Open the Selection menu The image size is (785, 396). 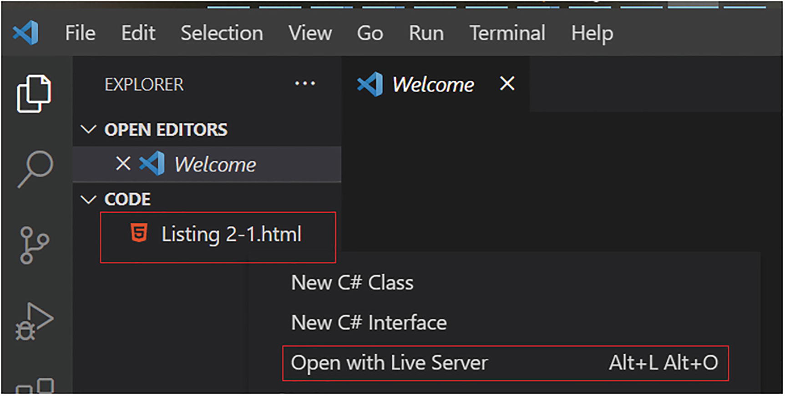222,33
